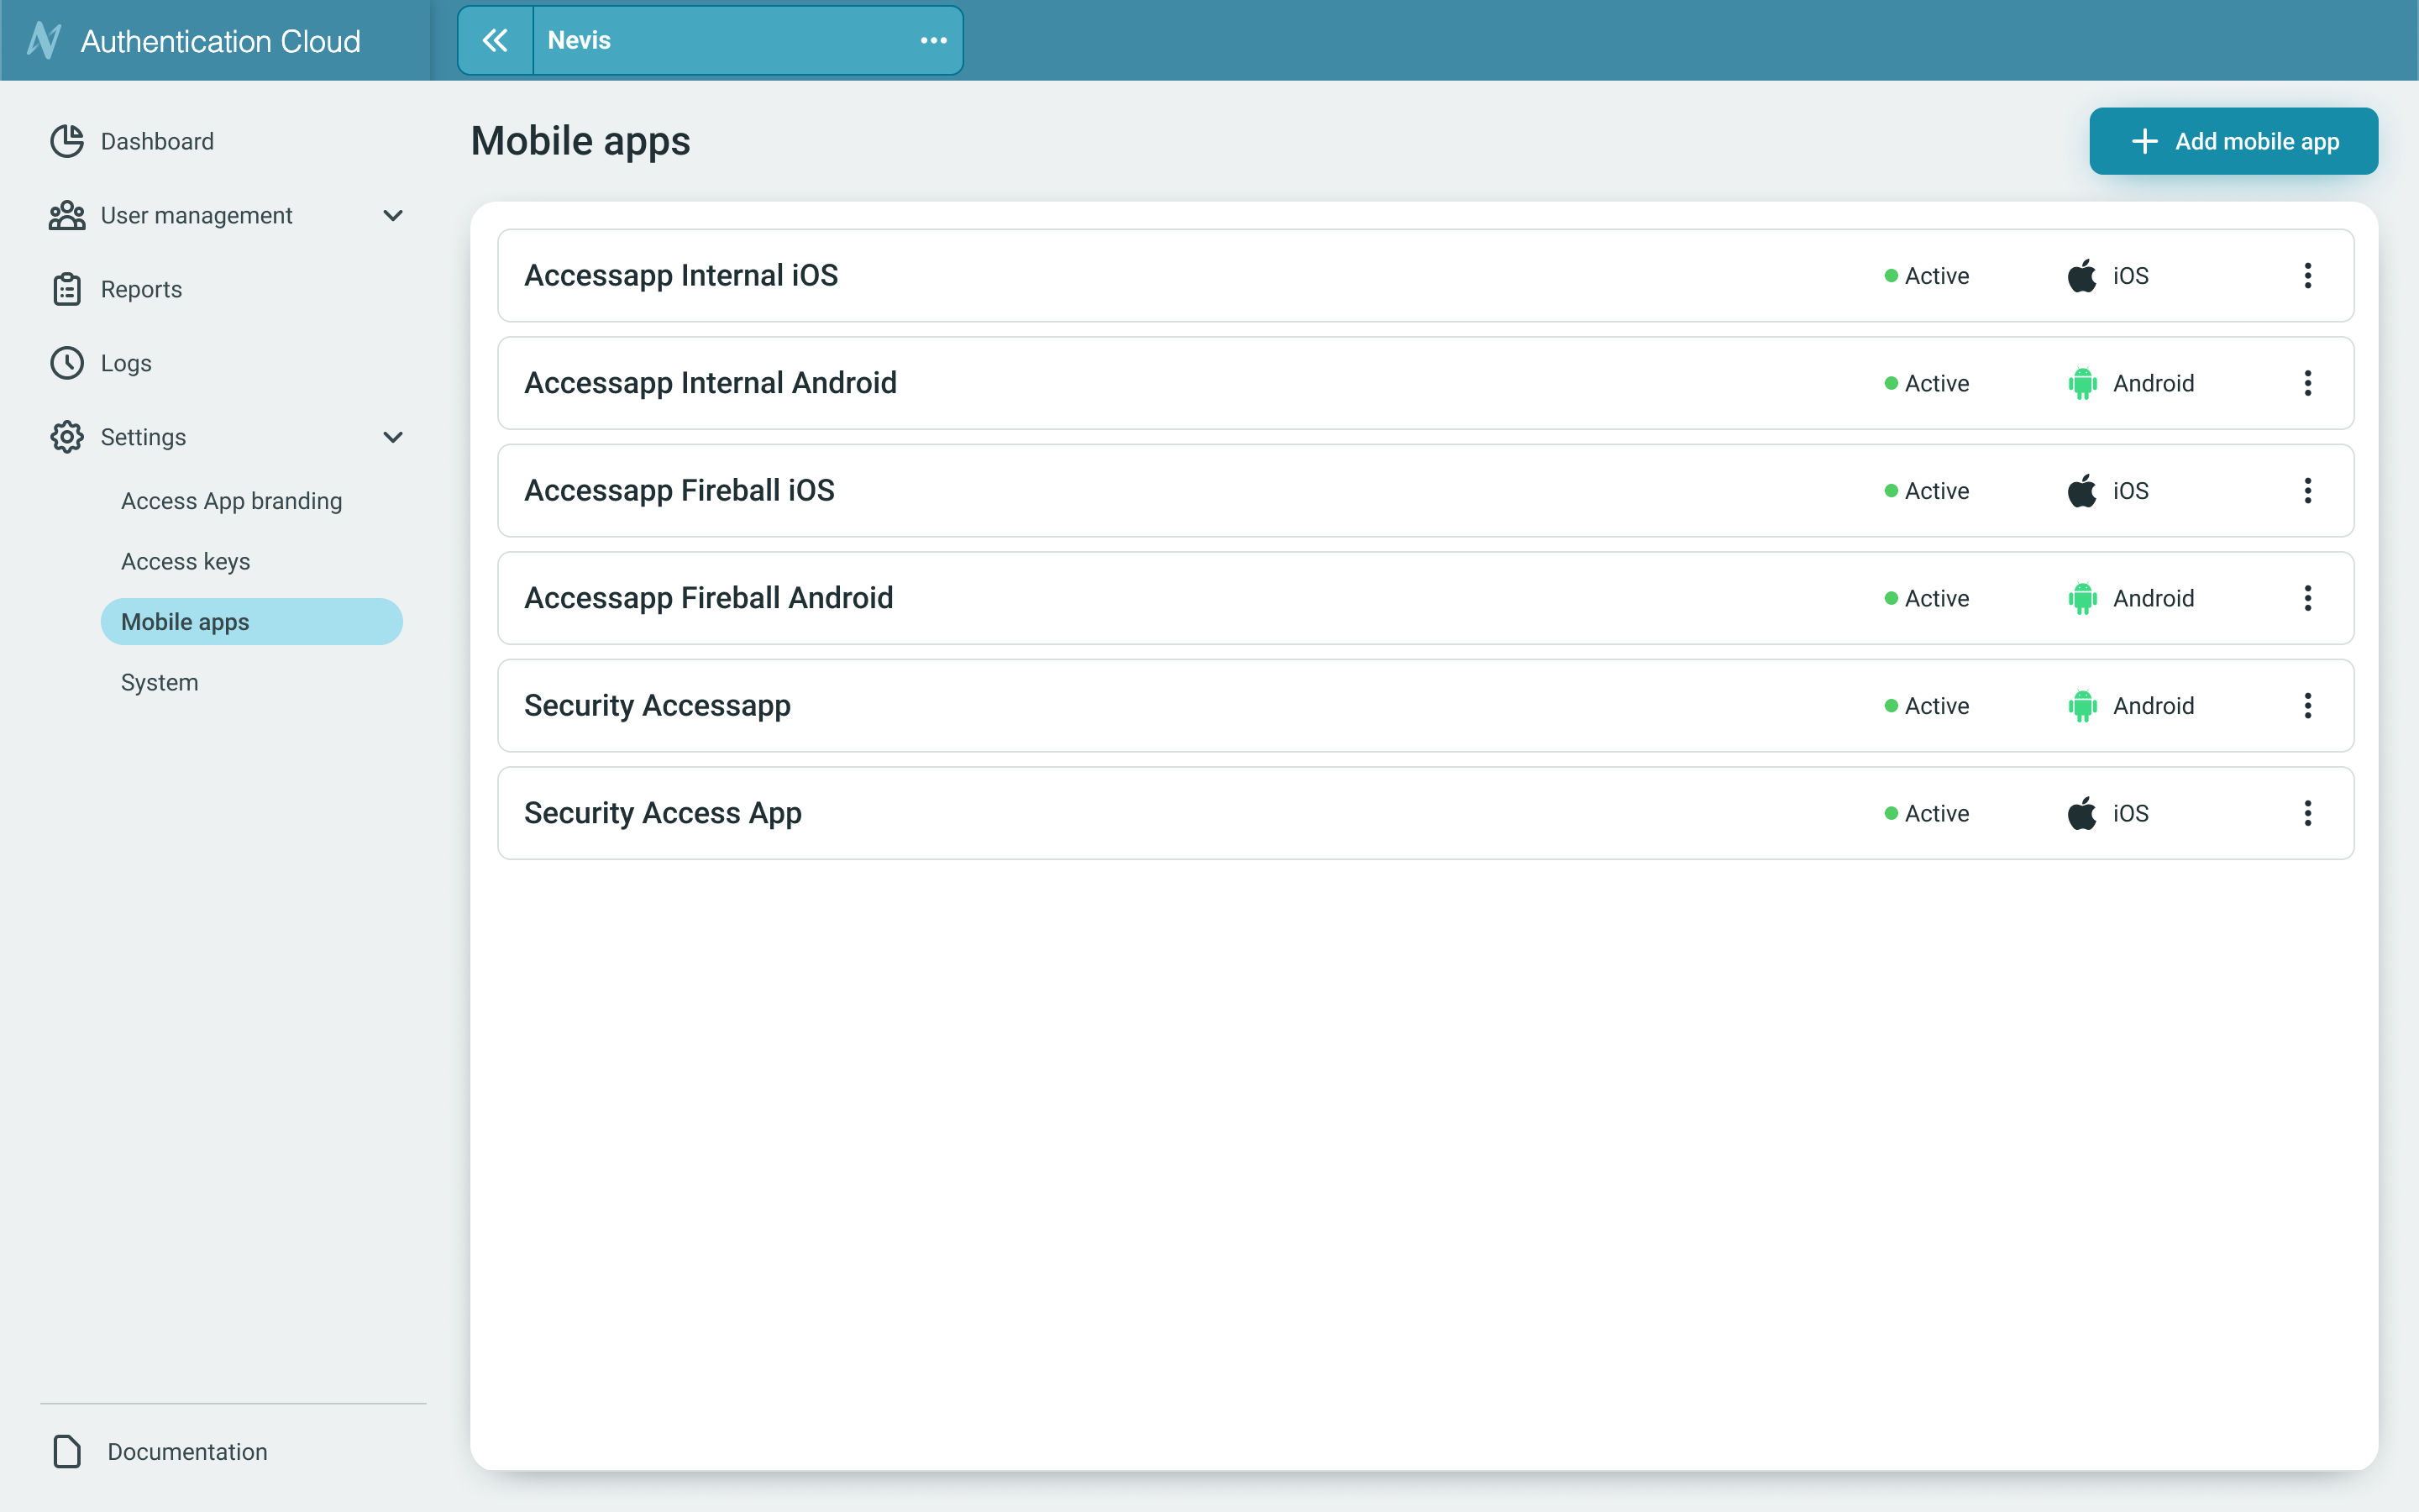
Task: Click the green Active indicator for Accessapp Fireball iOS
Action: click(x=1890, y=490)
